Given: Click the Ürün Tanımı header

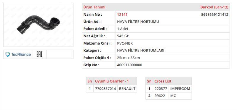Looking at the screenshot, I should coord(95,7).
